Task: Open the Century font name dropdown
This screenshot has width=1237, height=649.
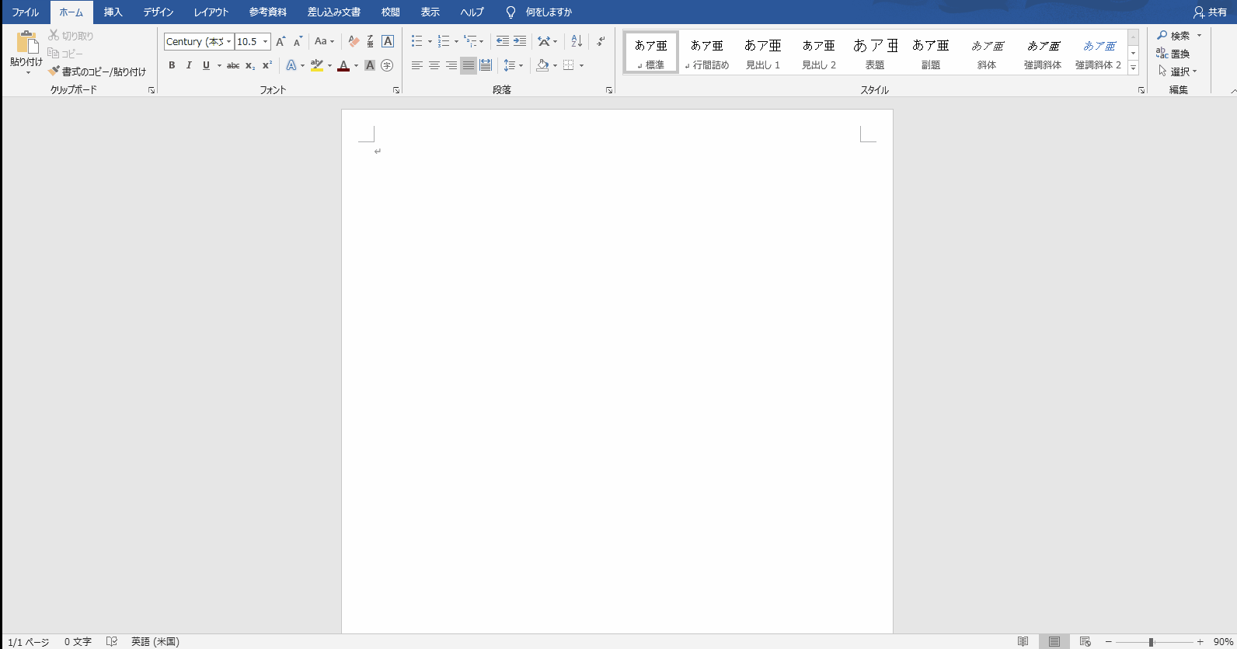Action: 228,42
